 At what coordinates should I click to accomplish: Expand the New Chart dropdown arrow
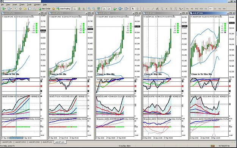tap(6, 9)
